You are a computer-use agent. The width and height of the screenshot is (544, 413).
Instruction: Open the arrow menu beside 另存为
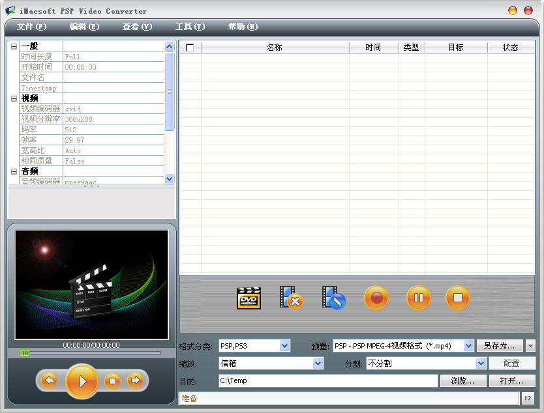[x=530, y=346]
